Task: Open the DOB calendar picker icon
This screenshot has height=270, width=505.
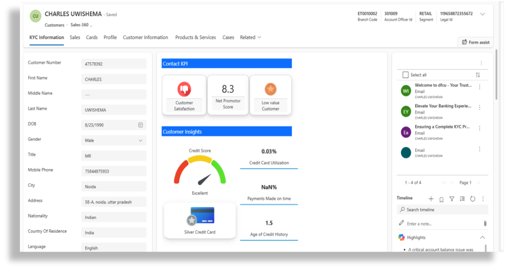Action: pyautogui.click(x=141, y=125)
